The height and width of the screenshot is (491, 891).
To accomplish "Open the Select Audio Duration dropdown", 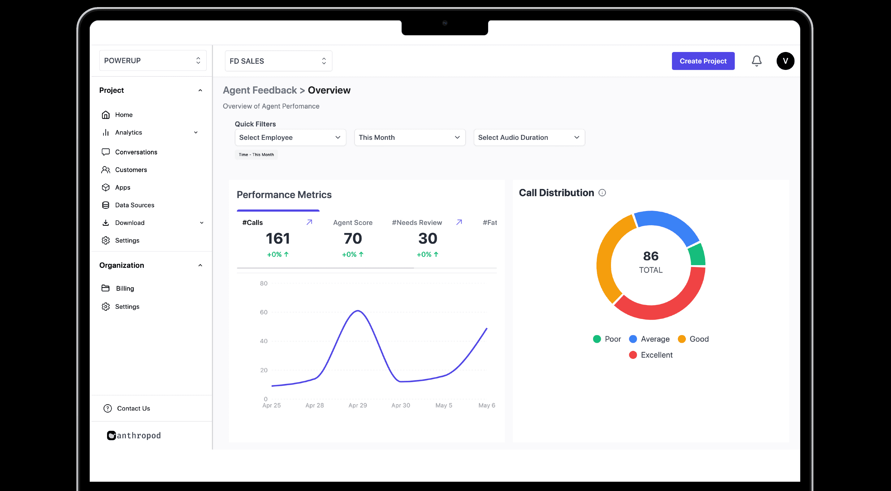I will [x=529, y=137].
